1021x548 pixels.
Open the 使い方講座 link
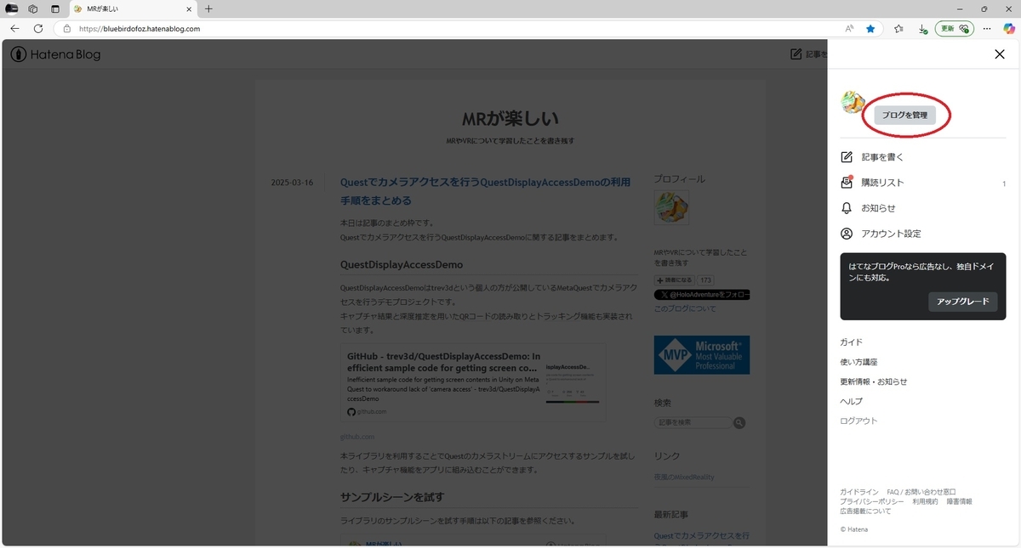[x=858, y=362]
